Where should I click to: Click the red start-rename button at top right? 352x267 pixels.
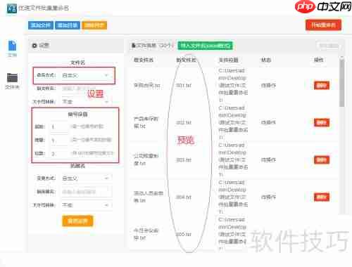coord(323,25)
